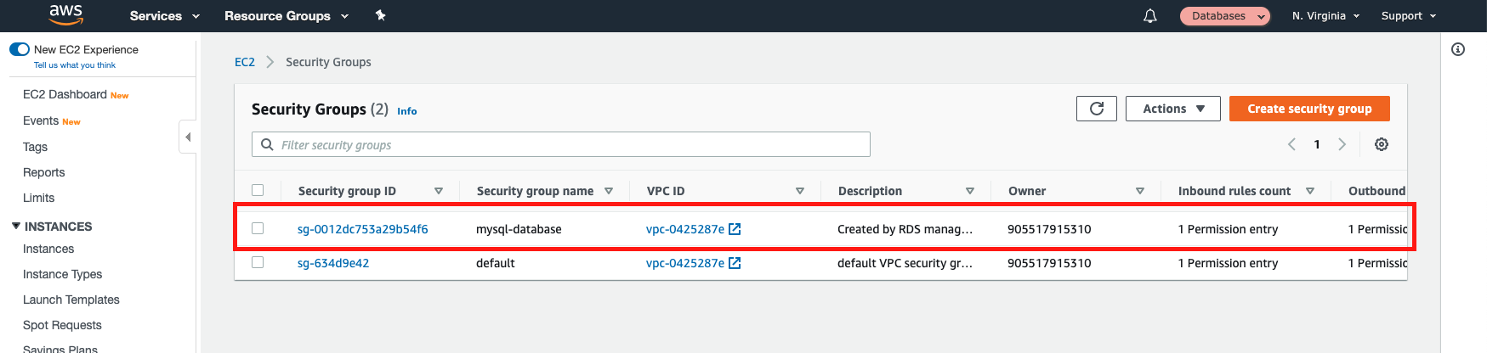The image size is (1487, 353).
Task: Open the Actions dropdown button
Action: [1173, 109]
